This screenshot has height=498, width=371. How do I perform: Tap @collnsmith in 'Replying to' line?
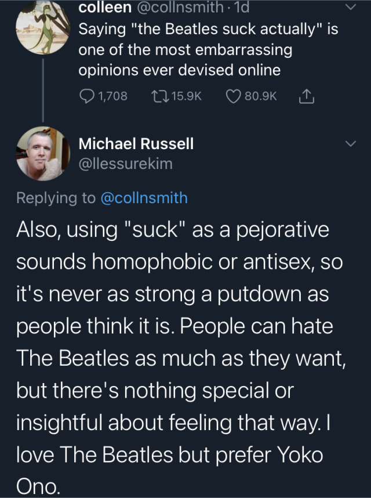(x=144, y=198)
